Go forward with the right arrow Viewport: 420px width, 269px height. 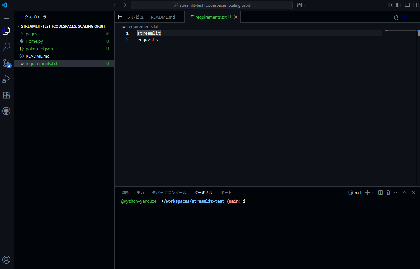124,5
